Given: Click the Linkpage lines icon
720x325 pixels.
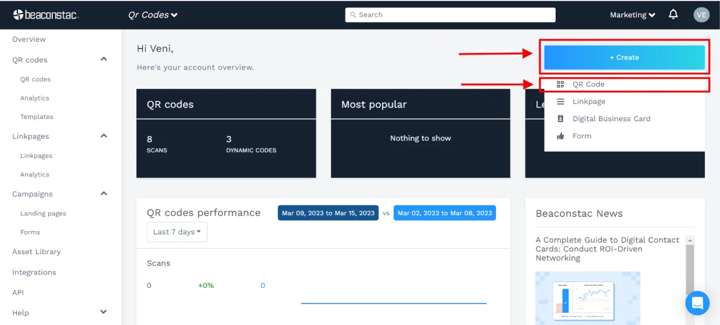Looking at the screenshot, I should pyautogui.click(x=560, y=102).
